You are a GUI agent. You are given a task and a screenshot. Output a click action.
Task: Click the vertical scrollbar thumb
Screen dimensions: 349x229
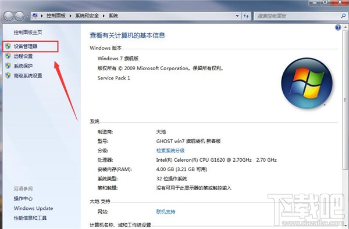pyautogui.click(x=346, y=100)
